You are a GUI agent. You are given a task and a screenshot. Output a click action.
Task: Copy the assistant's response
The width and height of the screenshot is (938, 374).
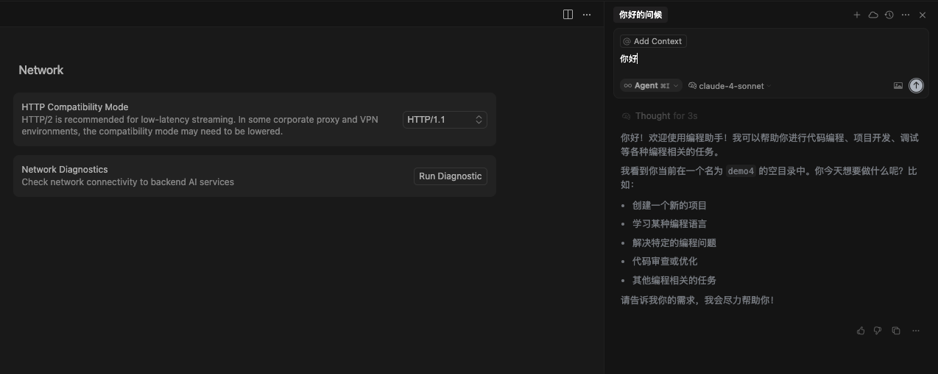(x=896, y=331)
